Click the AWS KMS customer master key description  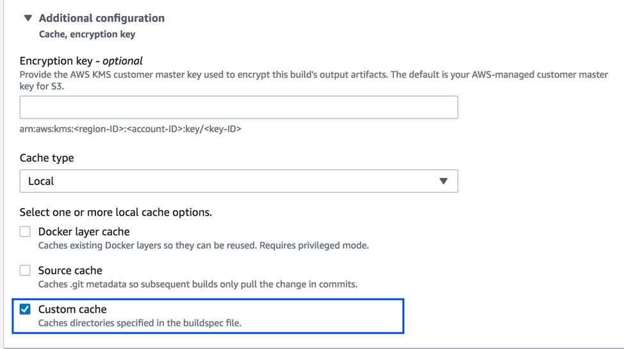[313, 80]
